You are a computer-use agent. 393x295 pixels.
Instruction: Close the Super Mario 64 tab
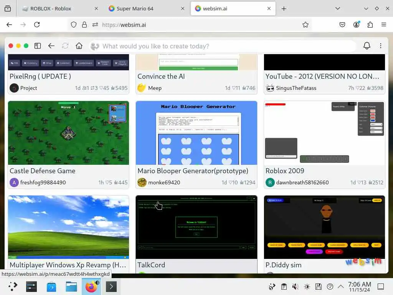pos(183,8)
